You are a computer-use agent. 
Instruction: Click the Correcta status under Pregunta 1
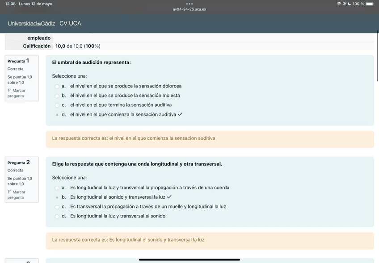pos(16,69)
